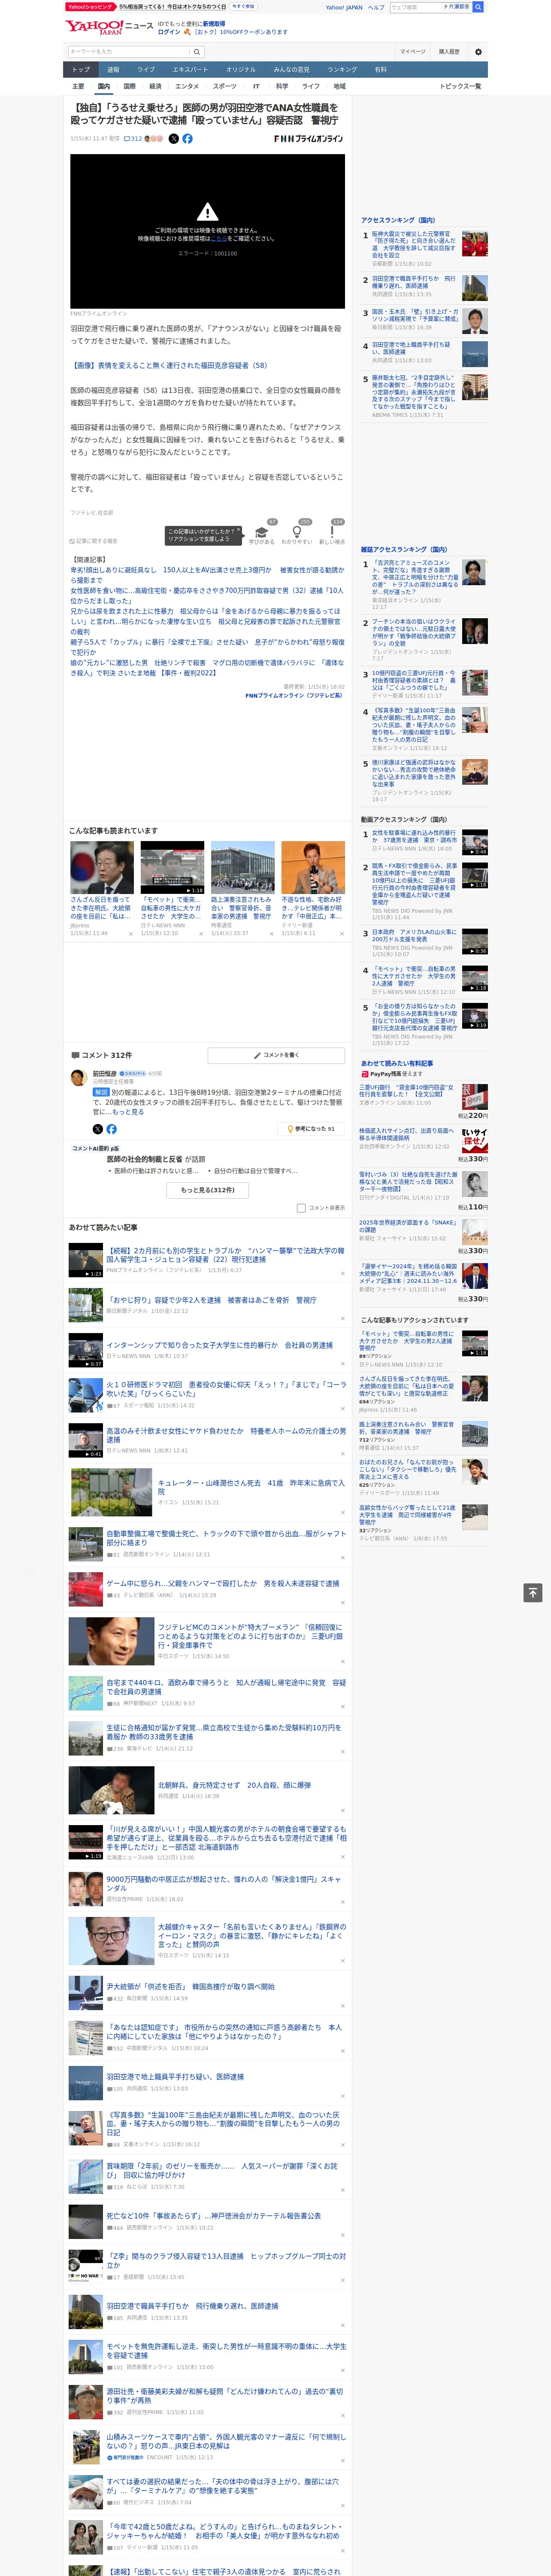Open the 火10研修医ドラマ初回 article link
This screenshot has width=551, height=2576.
pyautogui.click(x=226, y=1389)
